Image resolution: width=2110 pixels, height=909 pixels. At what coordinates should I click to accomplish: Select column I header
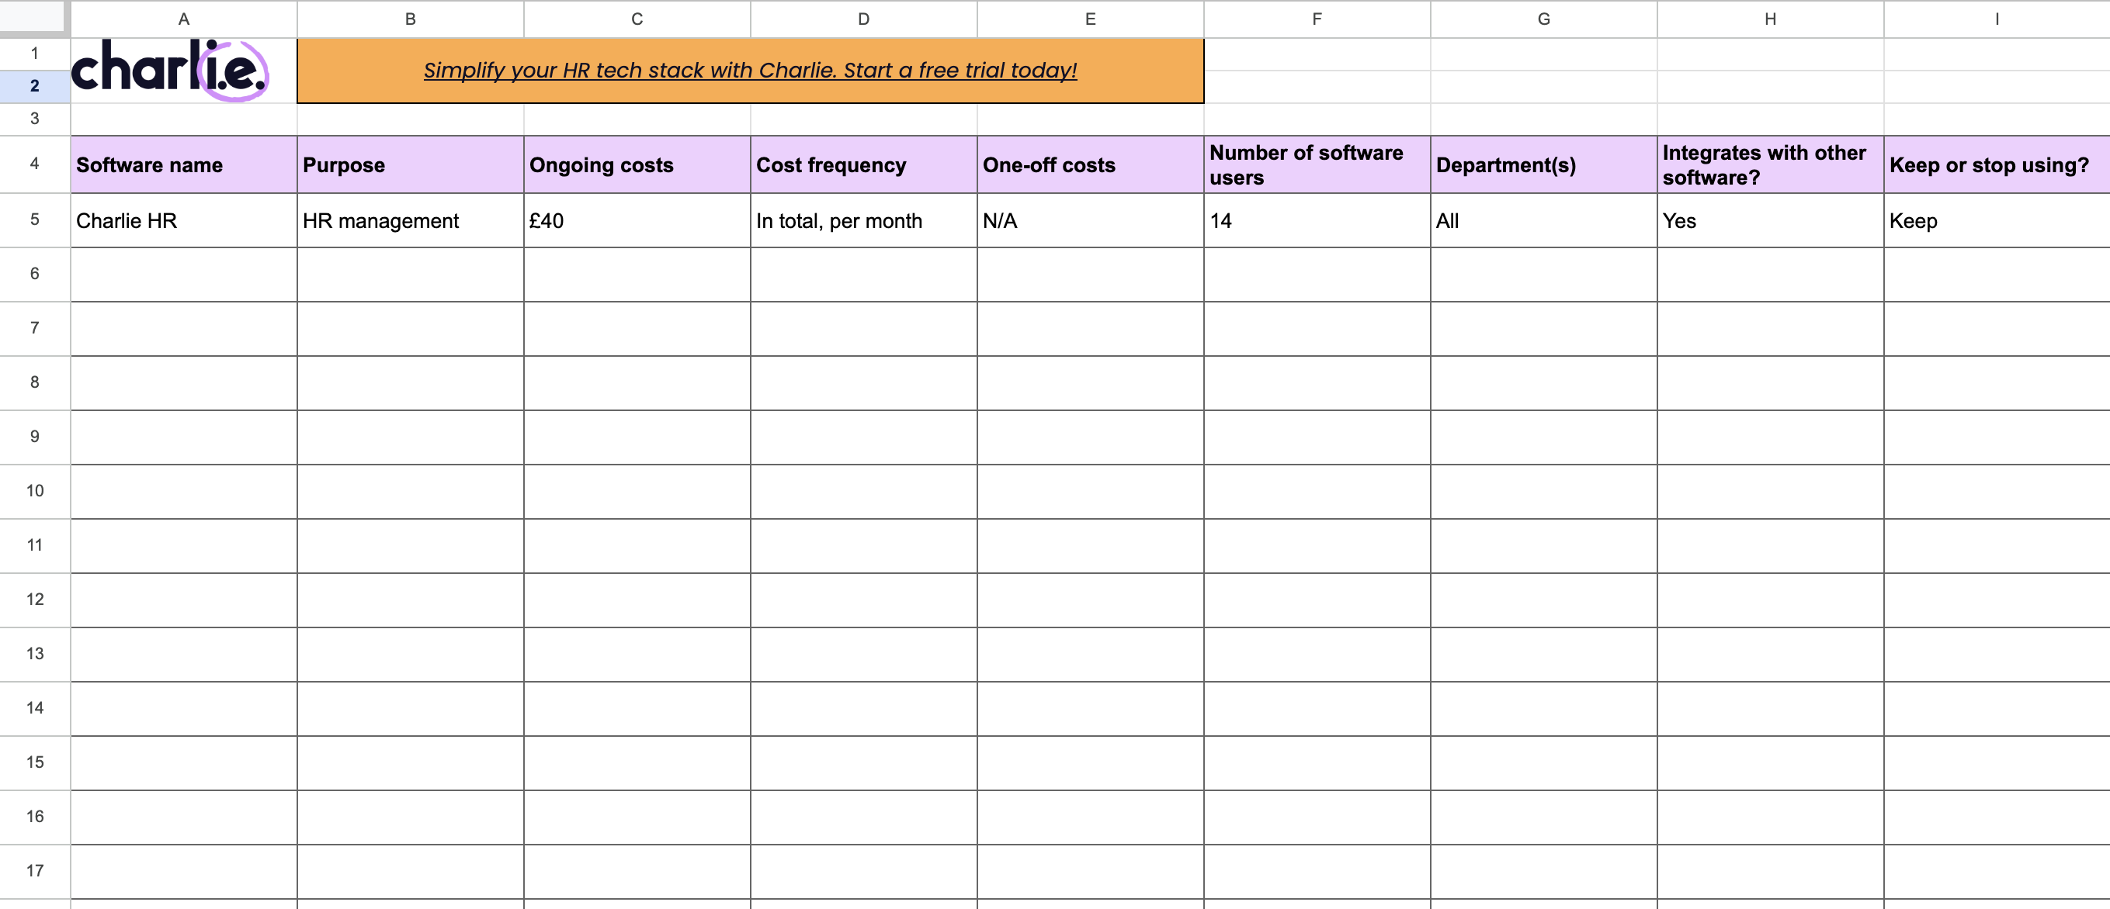pos(1996,19)
